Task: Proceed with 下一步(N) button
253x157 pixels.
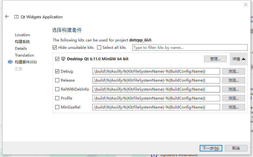Action: [x=211, y=148]
